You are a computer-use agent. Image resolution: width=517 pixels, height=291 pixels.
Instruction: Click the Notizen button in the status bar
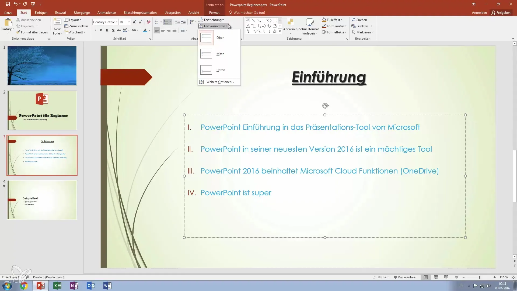coord(380,277)
